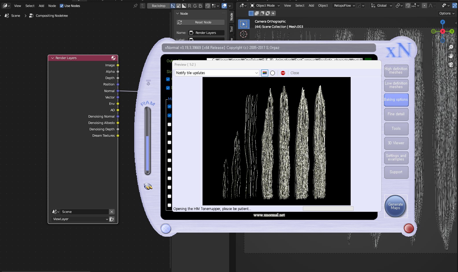Open the Global transform orientation dropdown
The width and height of the screenshot is (458, 272).
[x=381, y=6]
